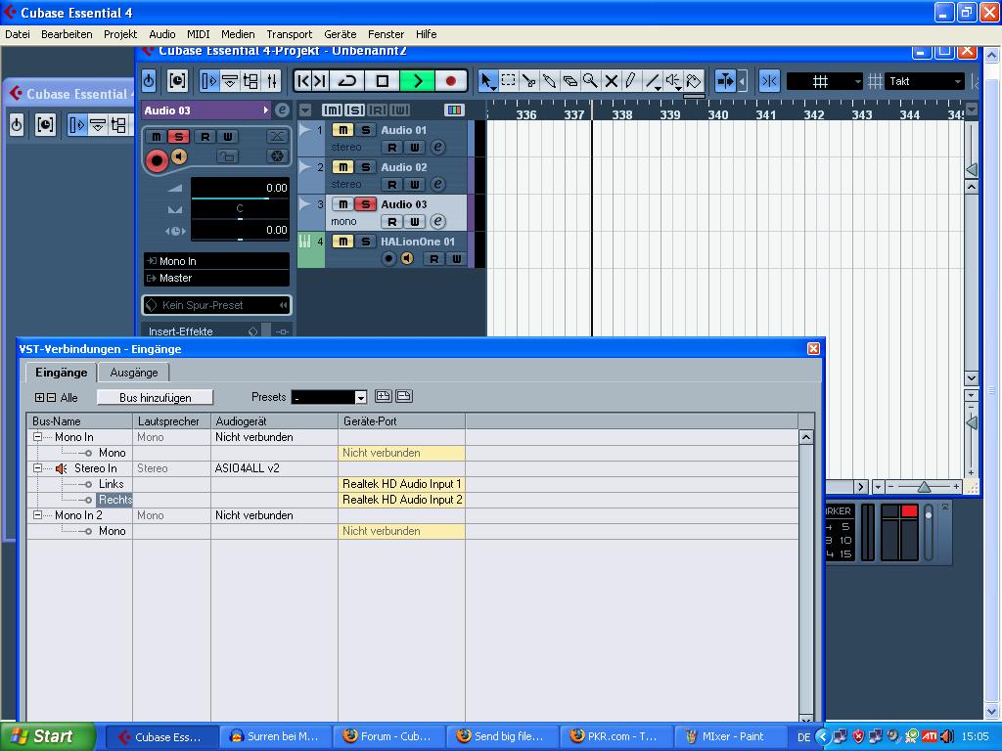Image resolution: width=1002 pixels, height=751 pixels.
Task: Switch to the Ausgänge tab
Action: (133, 373)
